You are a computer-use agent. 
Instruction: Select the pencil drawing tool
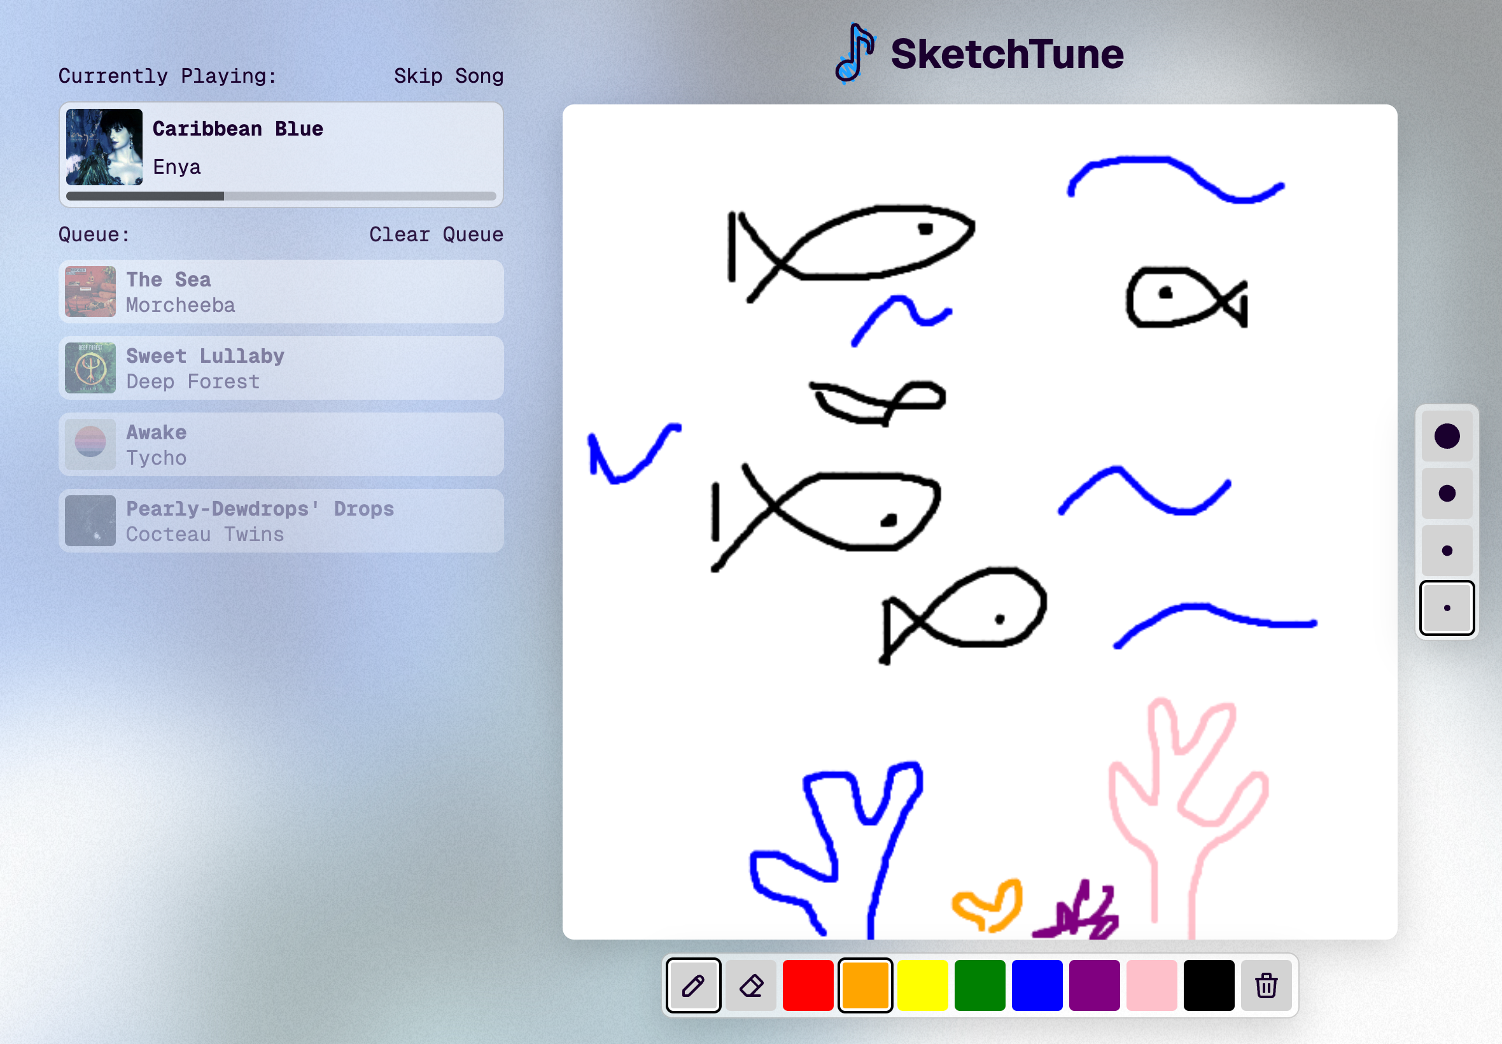(x=693, y=985)
